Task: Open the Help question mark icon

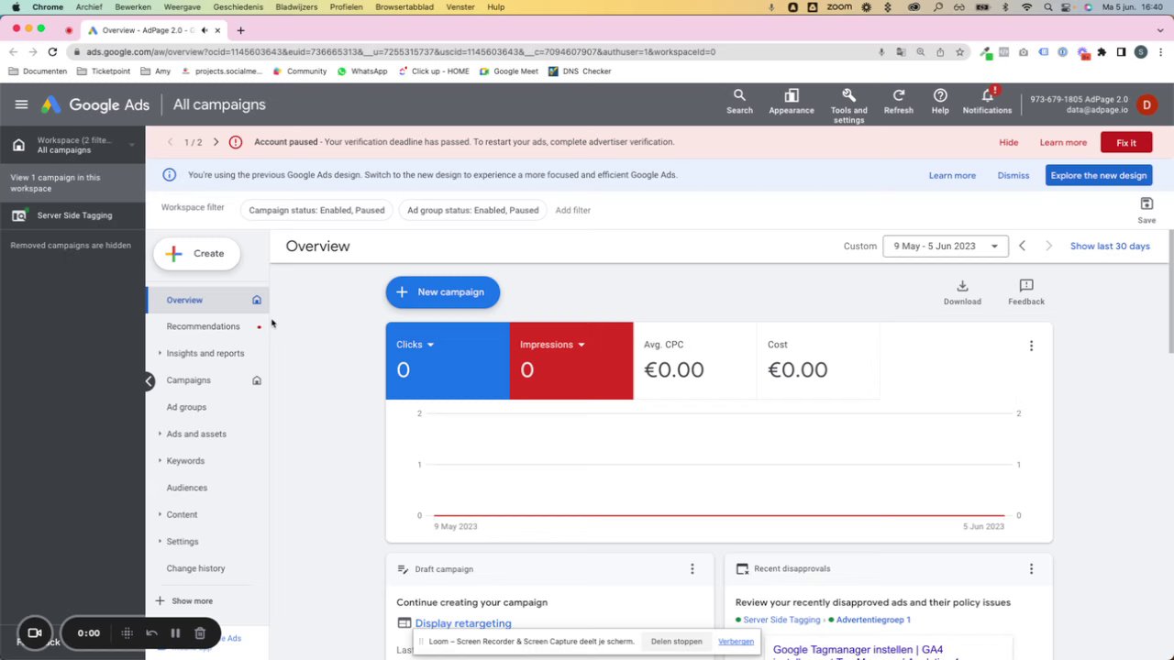Action: pos(940,102)
